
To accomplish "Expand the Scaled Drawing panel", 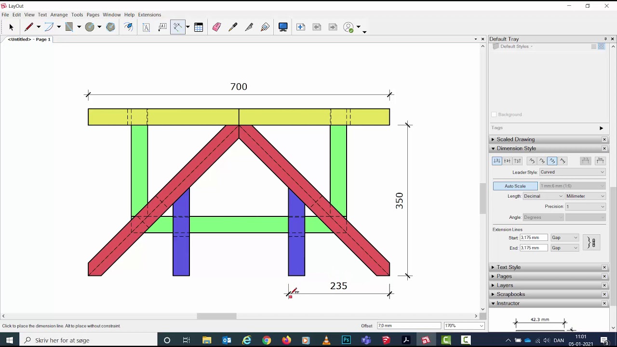I will pos(516,139).
